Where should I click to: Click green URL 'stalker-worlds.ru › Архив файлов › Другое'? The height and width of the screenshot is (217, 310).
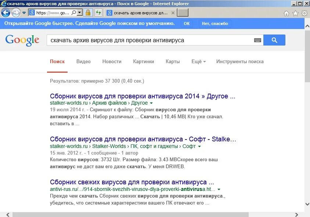click(x=99, y=103)
